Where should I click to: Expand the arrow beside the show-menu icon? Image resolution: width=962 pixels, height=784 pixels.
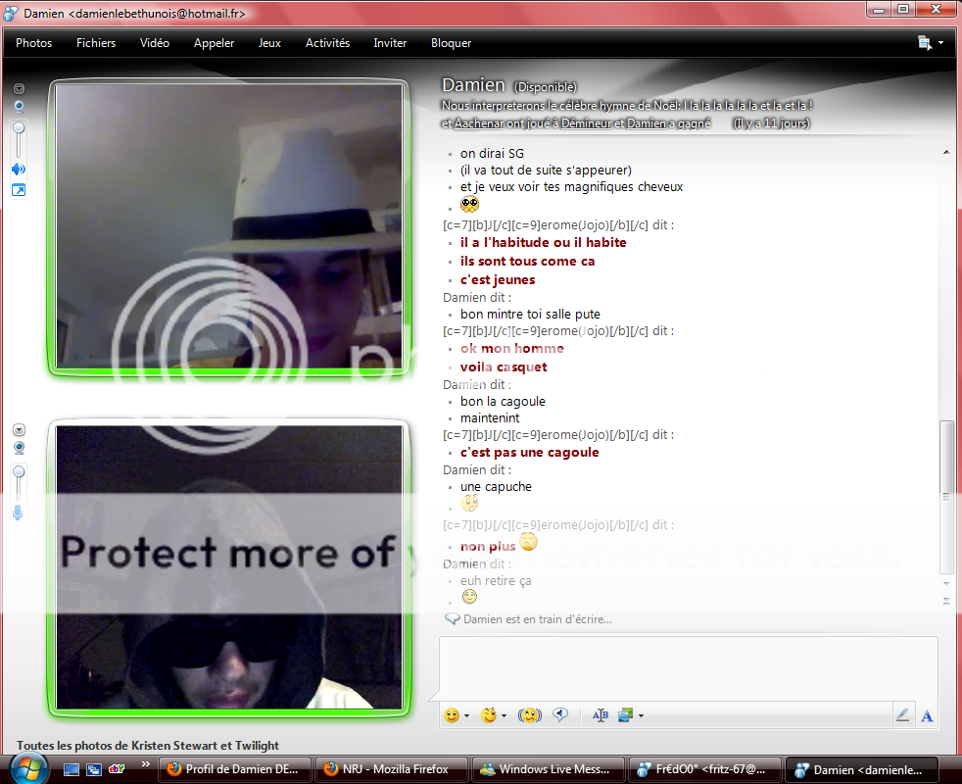tap(941, 43)
